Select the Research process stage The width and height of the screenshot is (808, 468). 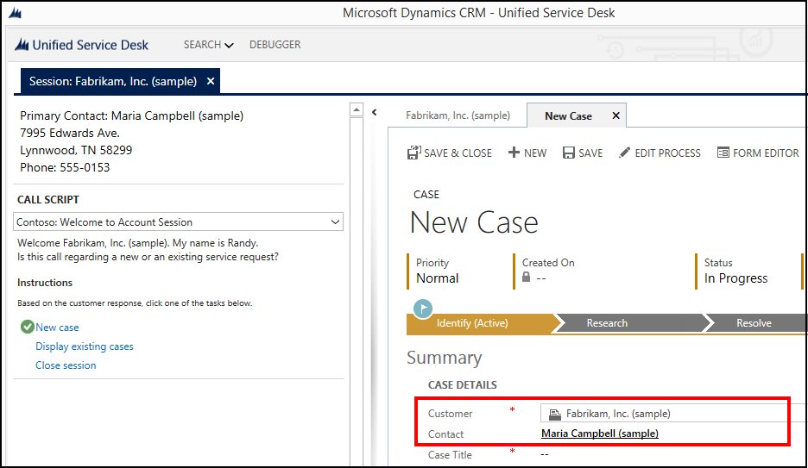(607, 323)
